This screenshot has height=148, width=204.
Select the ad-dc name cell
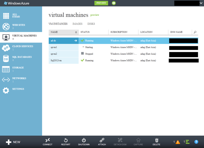click(63, 41)
